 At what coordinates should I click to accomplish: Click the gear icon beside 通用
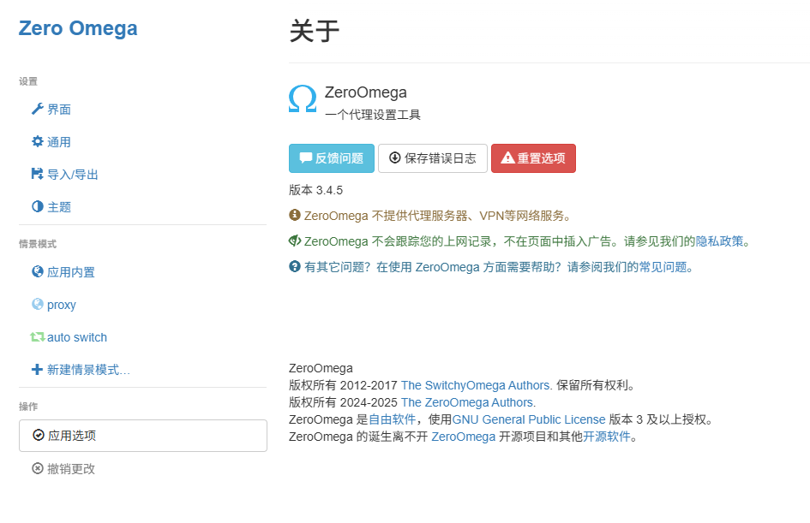(37, 142)
